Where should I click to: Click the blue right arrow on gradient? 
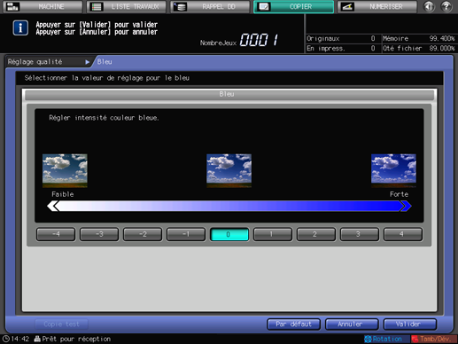tap(406, 206)
